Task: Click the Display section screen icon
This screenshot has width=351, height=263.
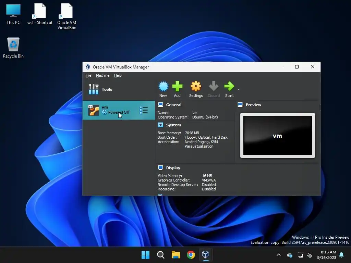Action: tap(160, 167)
